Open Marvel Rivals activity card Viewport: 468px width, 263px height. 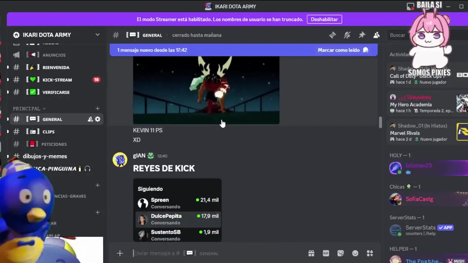[428, 132]
